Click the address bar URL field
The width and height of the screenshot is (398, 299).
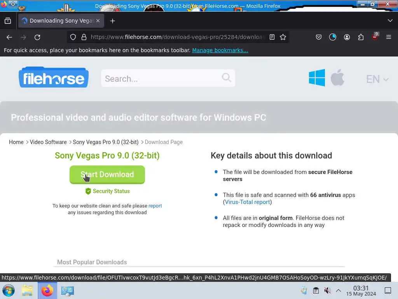[x=177, y=37]
